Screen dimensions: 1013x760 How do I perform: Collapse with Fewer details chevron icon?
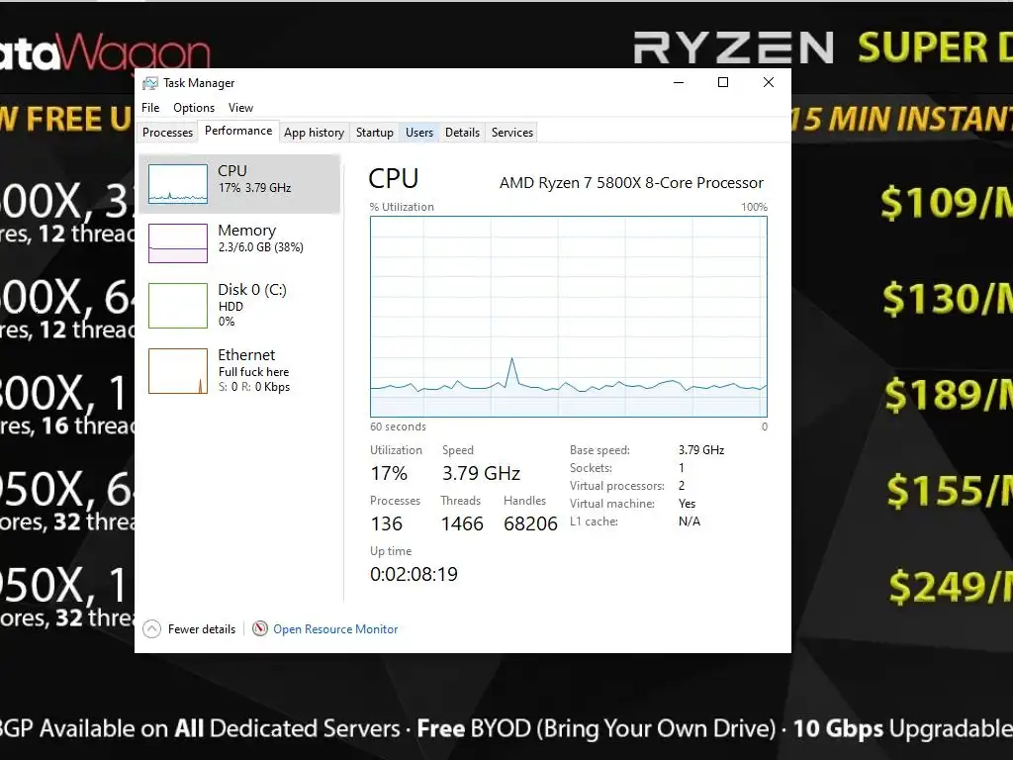tap(151, 628)
